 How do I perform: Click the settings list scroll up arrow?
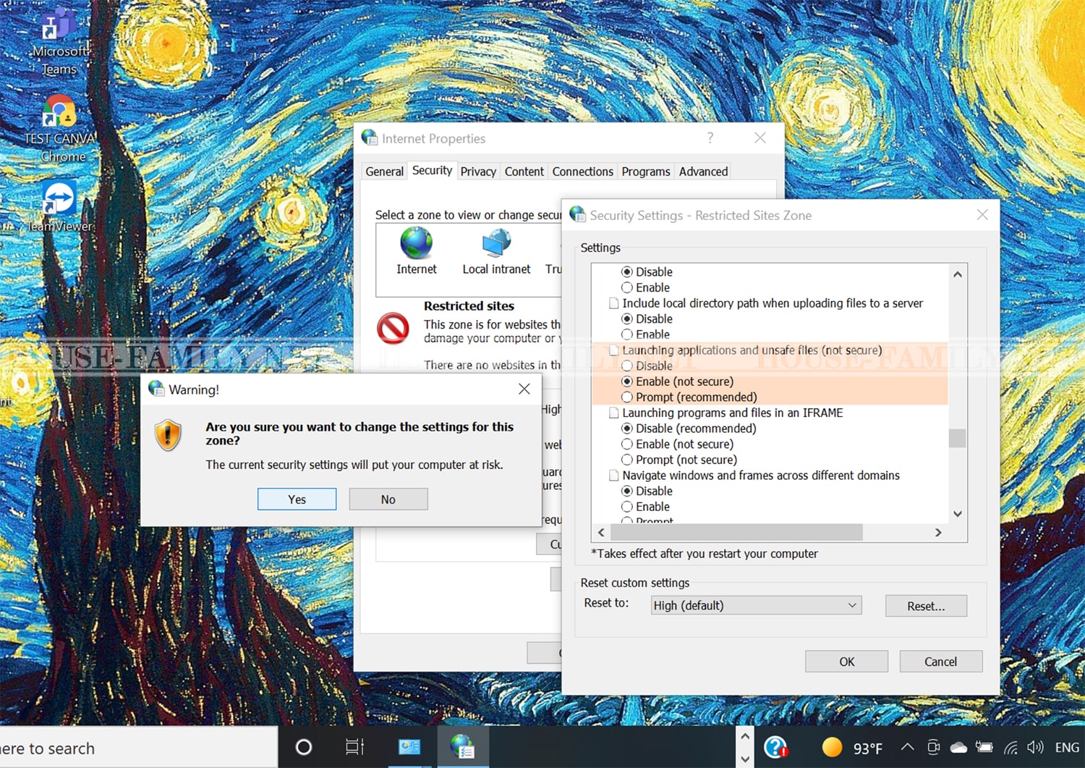[957, 274]
